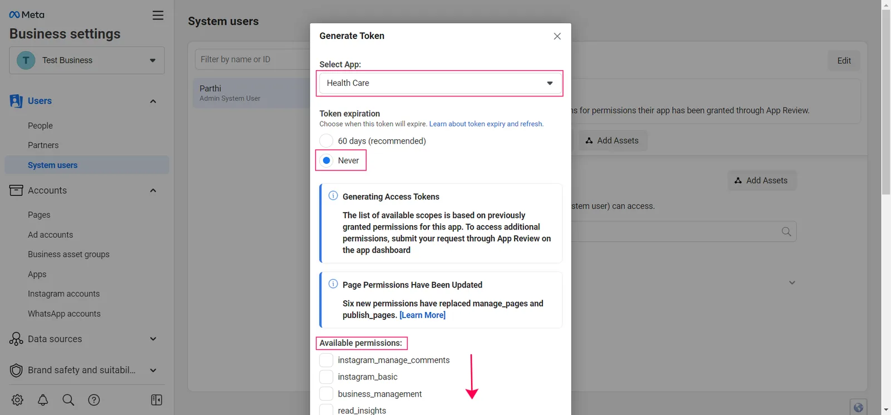This screenshot has width=891, height=415.
Task: Click the info icon beside Page Permissions notice
Action: [333, 284]
